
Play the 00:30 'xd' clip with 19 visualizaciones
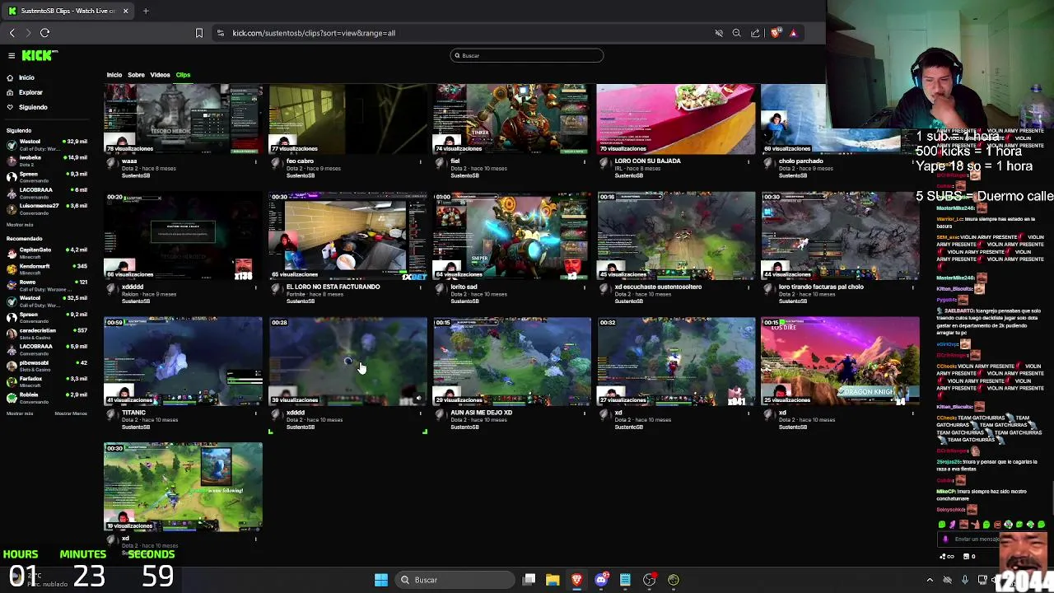[x=183, y=487]
